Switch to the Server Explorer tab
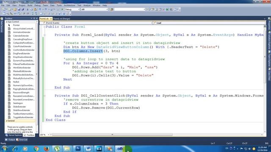The image size is (271, 152). pos(14,135)
